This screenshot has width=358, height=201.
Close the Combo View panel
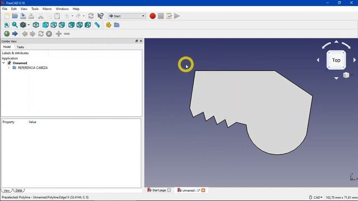(141, 41)
